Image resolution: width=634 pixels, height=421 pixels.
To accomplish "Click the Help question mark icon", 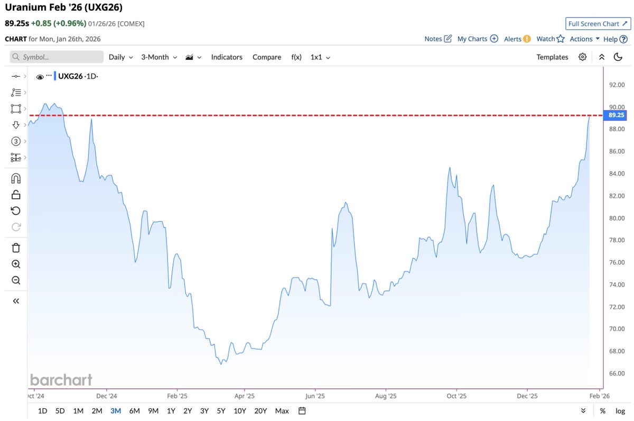I will 623,39.
